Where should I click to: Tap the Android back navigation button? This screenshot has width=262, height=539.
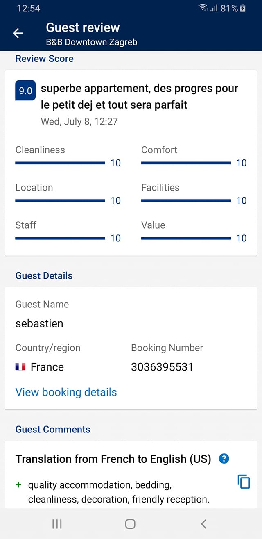(203, 523)
